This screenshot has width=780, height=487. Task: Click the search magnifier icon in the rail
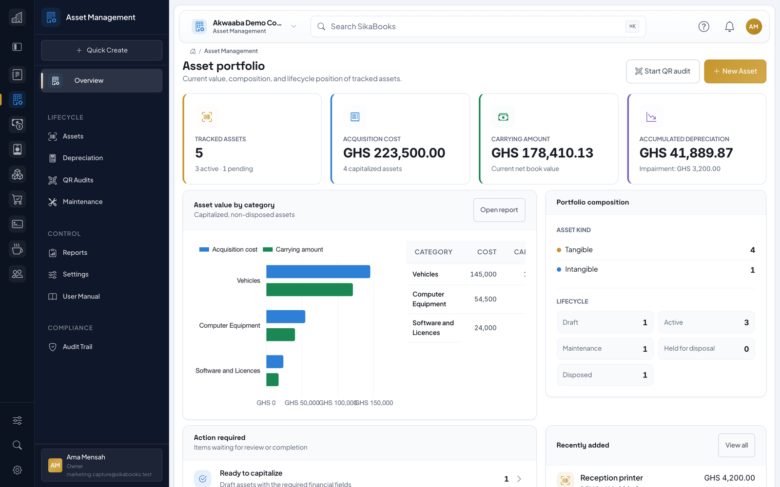(x=17, y=445)
